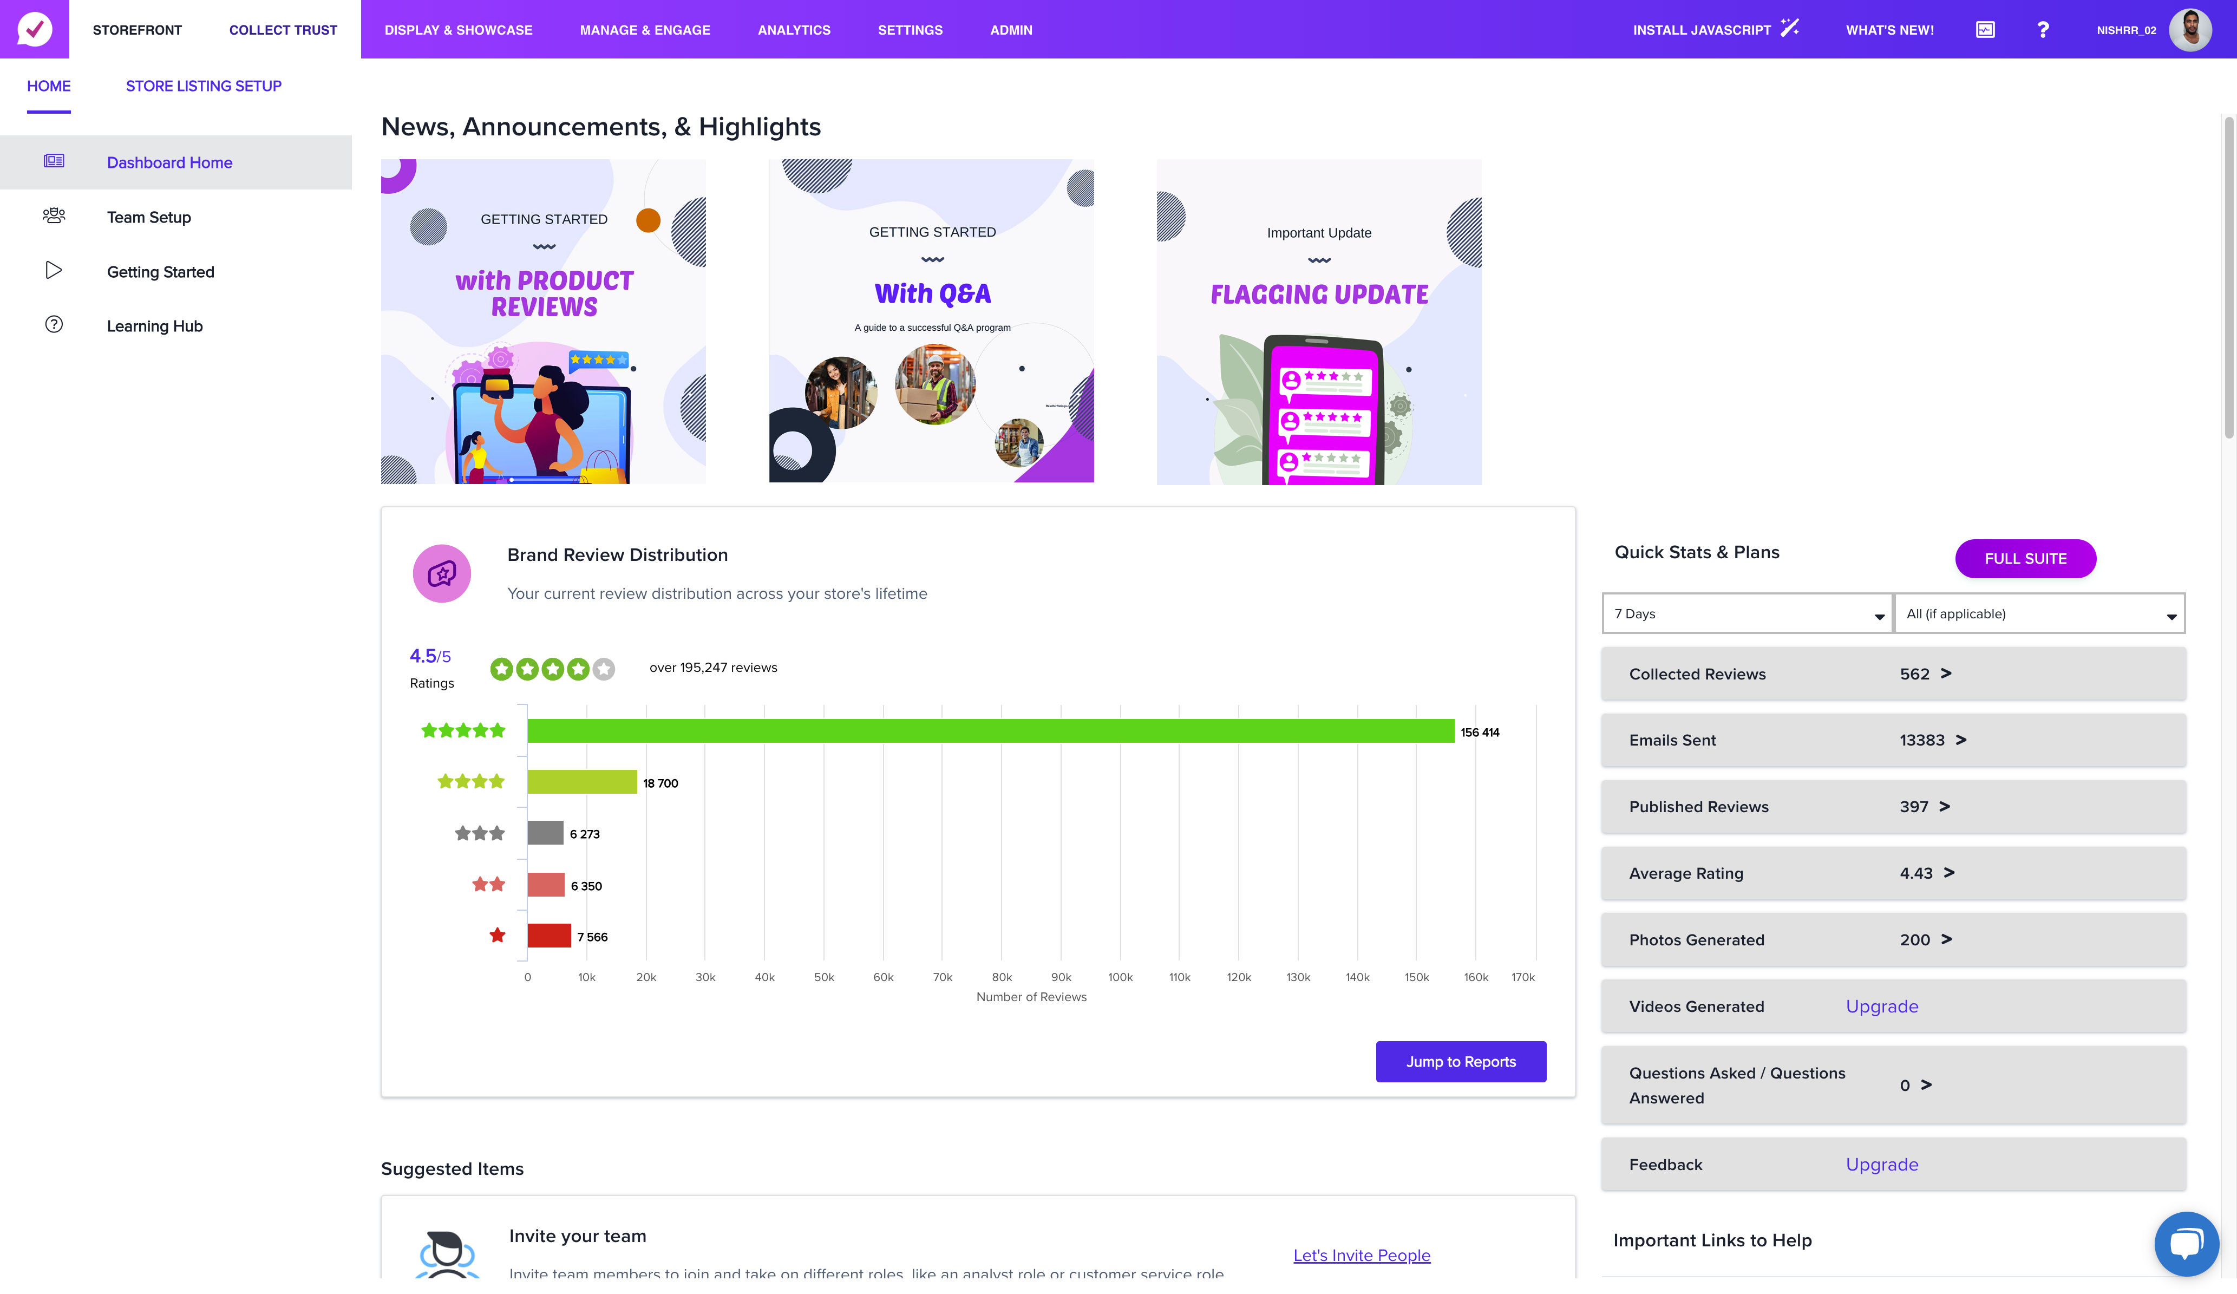Open the Display & Showcase menu
2237x1294 pixels.
tap(458, 29)
